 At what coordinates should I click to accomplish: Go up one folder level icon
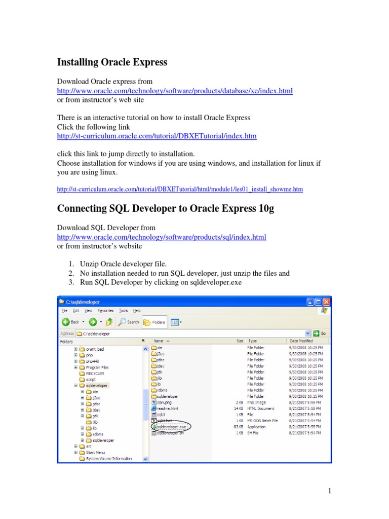click(109, 322)
